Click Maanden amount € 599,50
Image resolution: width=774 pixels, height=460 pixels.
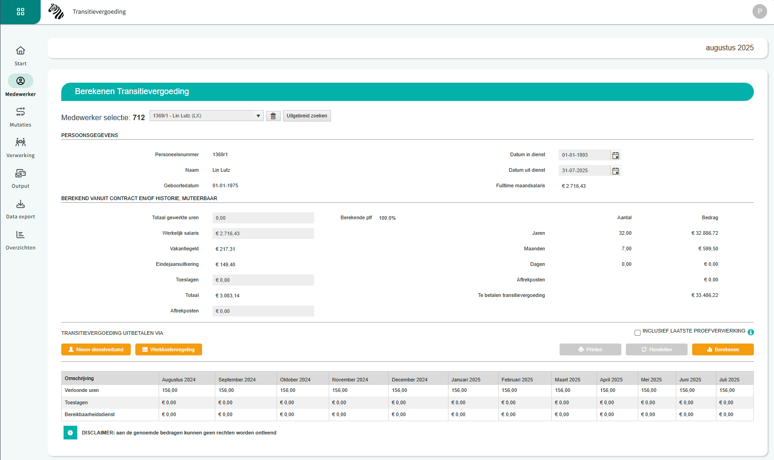(708, 249)
